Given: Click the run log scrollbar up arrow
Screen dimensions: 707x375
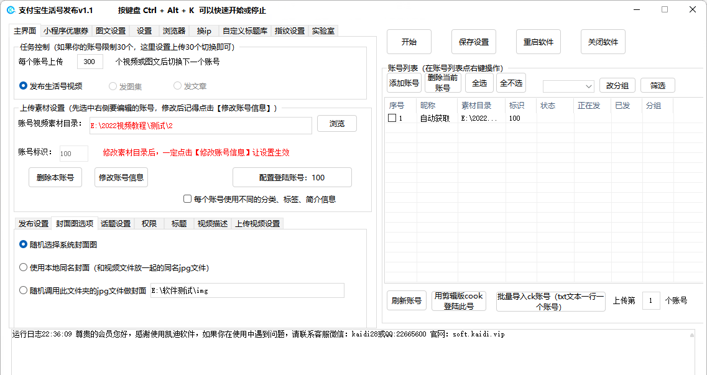Looking at the screenshot, I should [x=692, y=335].
